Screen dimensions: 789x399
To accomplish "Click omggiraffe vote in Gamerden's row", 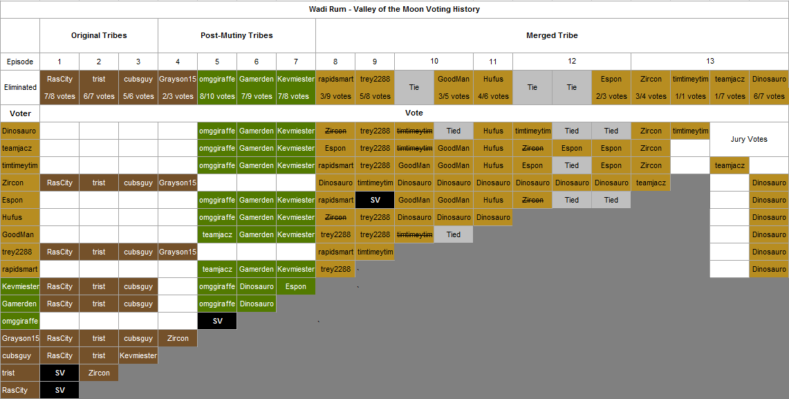I will pyautogui.click(x=217, y=304).
